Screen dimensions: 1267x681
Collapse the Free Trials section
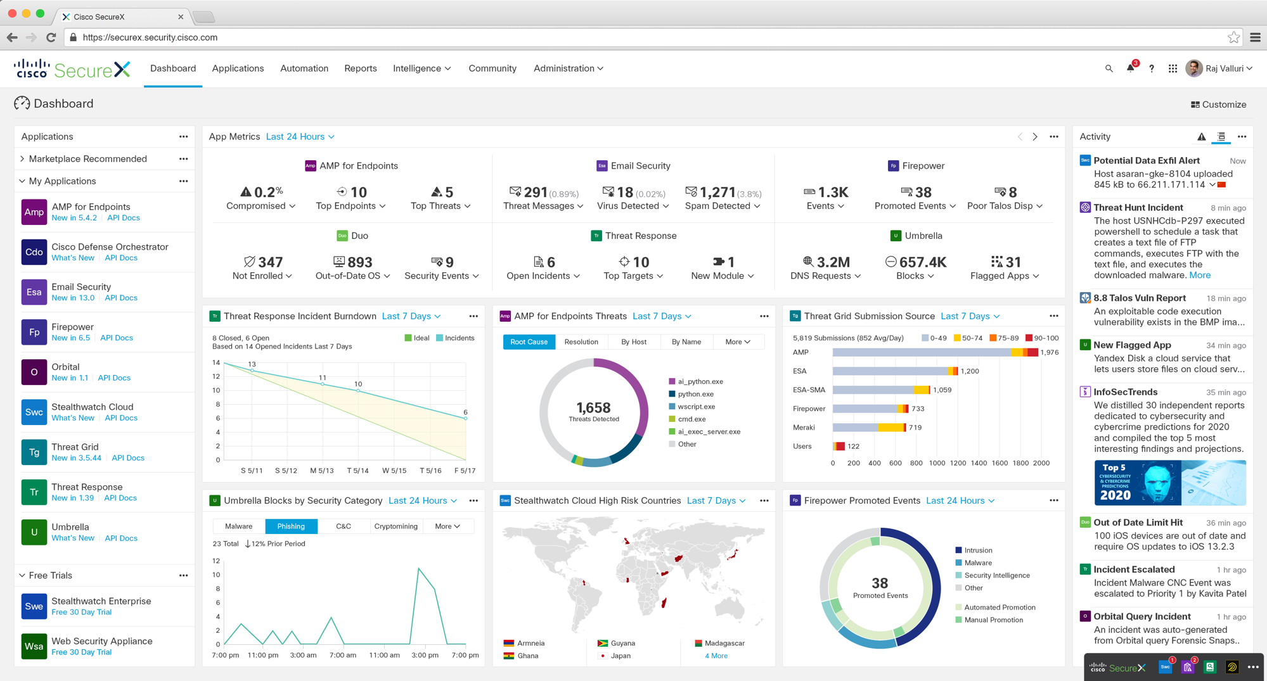click(x=23, y=575)
